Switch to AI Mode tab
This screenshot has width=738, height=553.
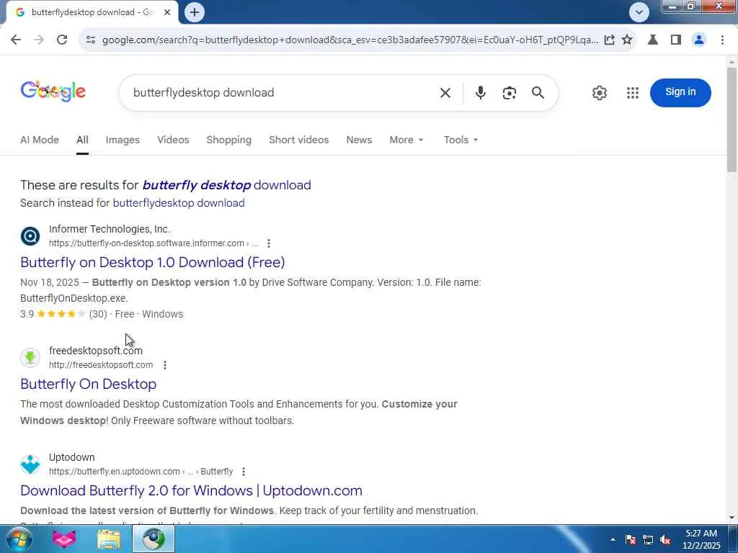(x=40, y=140)
